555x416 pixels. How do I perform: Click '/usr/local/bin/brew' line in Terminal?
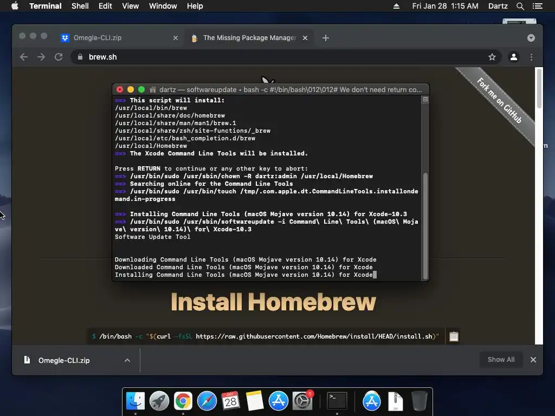(x=151, y=108)
